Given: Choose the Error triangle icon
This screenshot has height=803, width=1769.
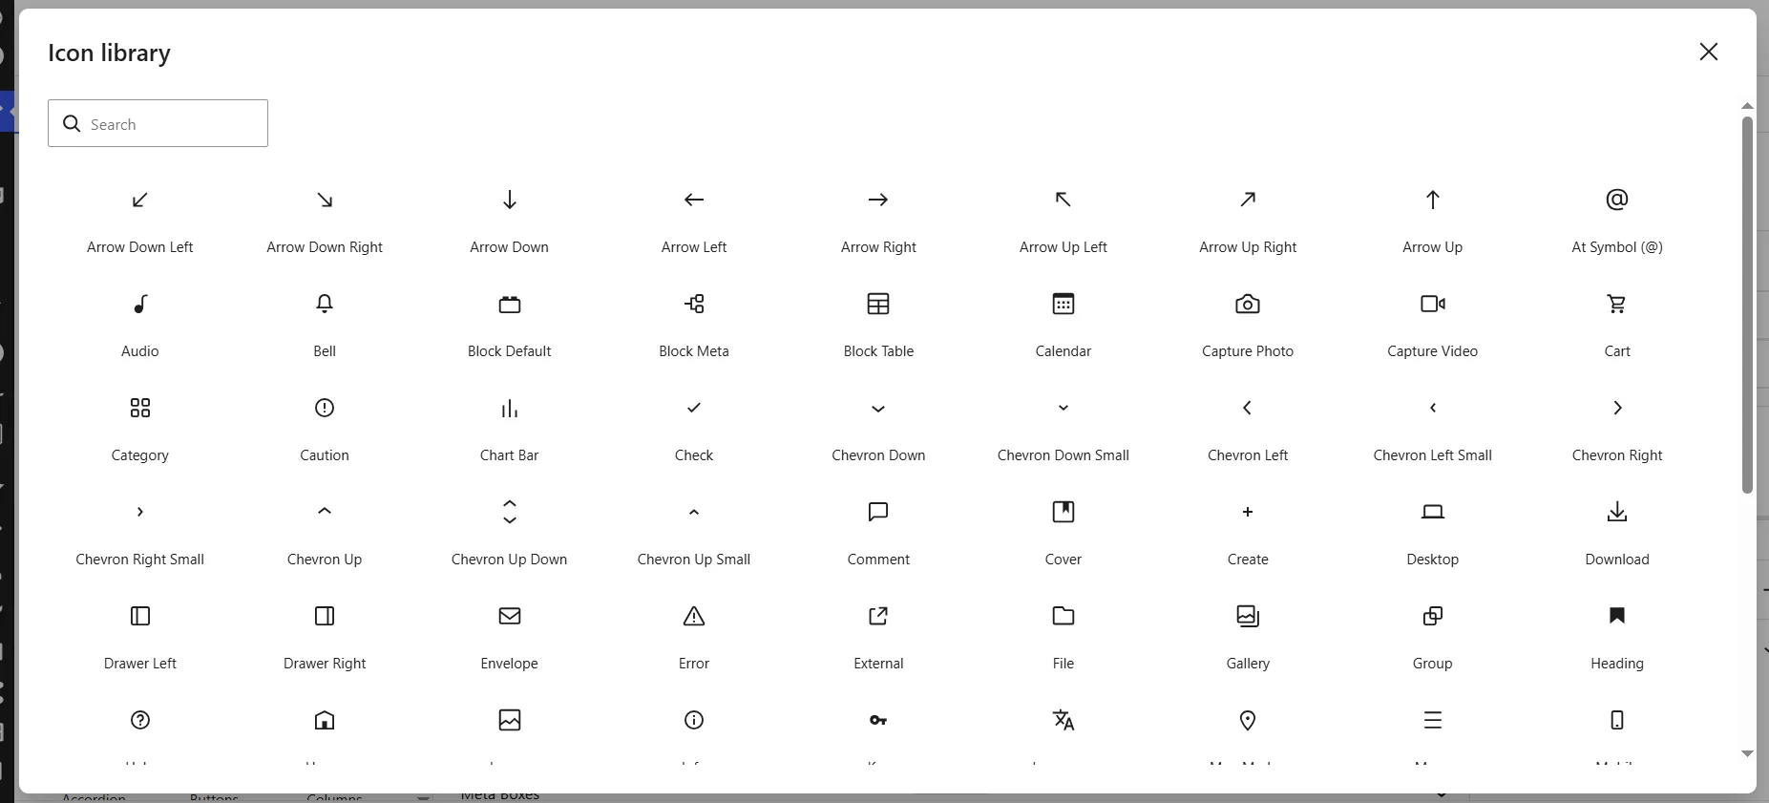Looking at the screenshot, I should tap(694, 616).
